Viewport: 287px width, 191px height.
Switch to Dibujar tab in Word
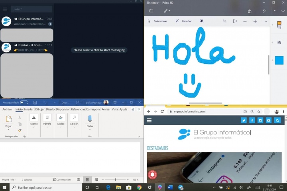(x=40, y=109)
